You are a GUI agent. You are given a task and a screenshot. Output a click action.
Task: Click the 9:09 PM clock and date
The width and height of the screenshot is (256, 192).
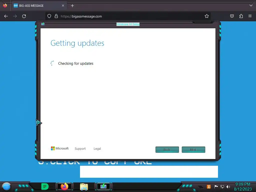pyautogui.click(x=243, y=186)
